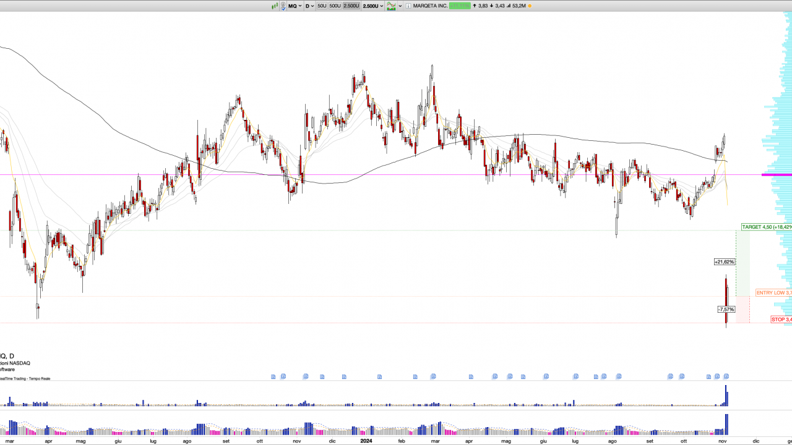Open the D timeframe dropdown
The height and width of the screenshot is (445, 792).
(309, 6)
